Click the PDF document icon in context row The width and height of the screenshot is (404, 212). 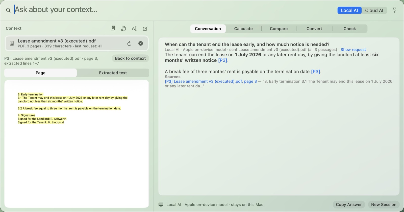pyautogui.click(x=12, y=43)
